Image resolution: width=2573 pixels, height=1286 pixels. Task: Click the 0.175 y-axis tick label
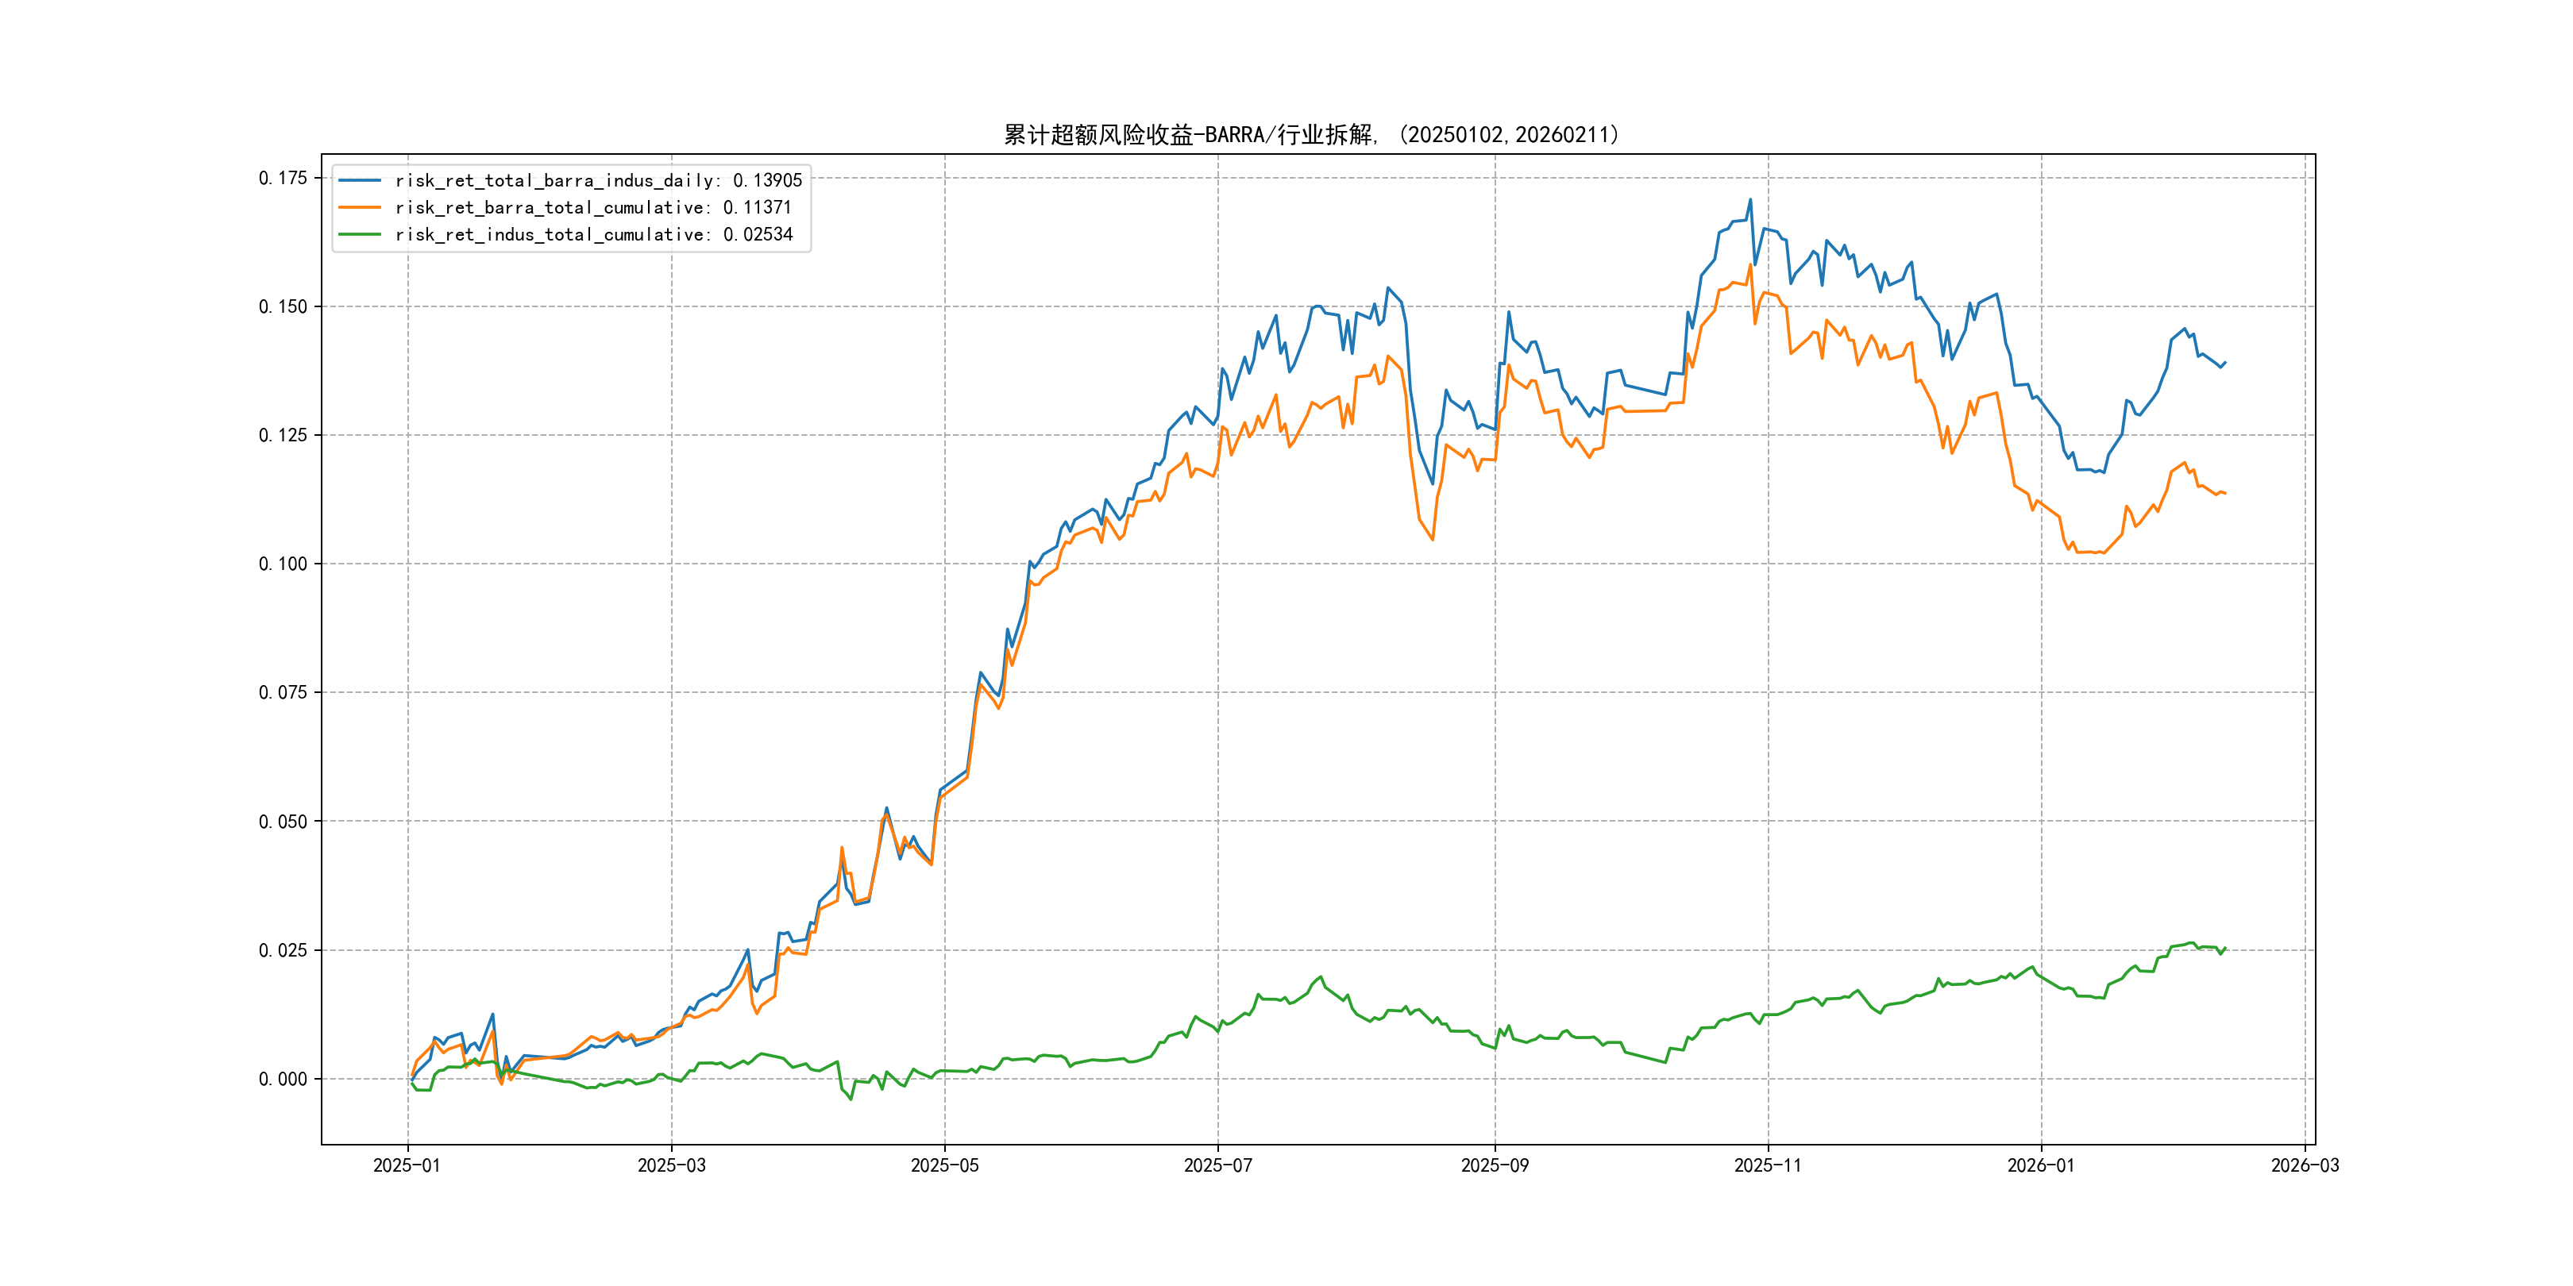(283, 178)
